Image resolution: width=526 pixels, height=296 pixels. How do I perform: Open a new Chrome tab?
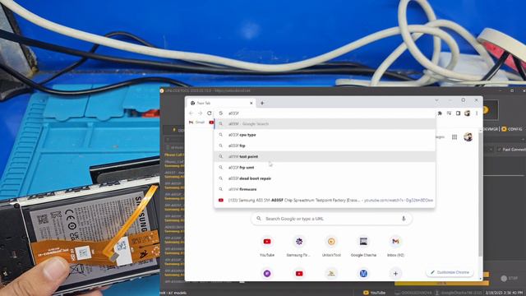tap(262, 103)
